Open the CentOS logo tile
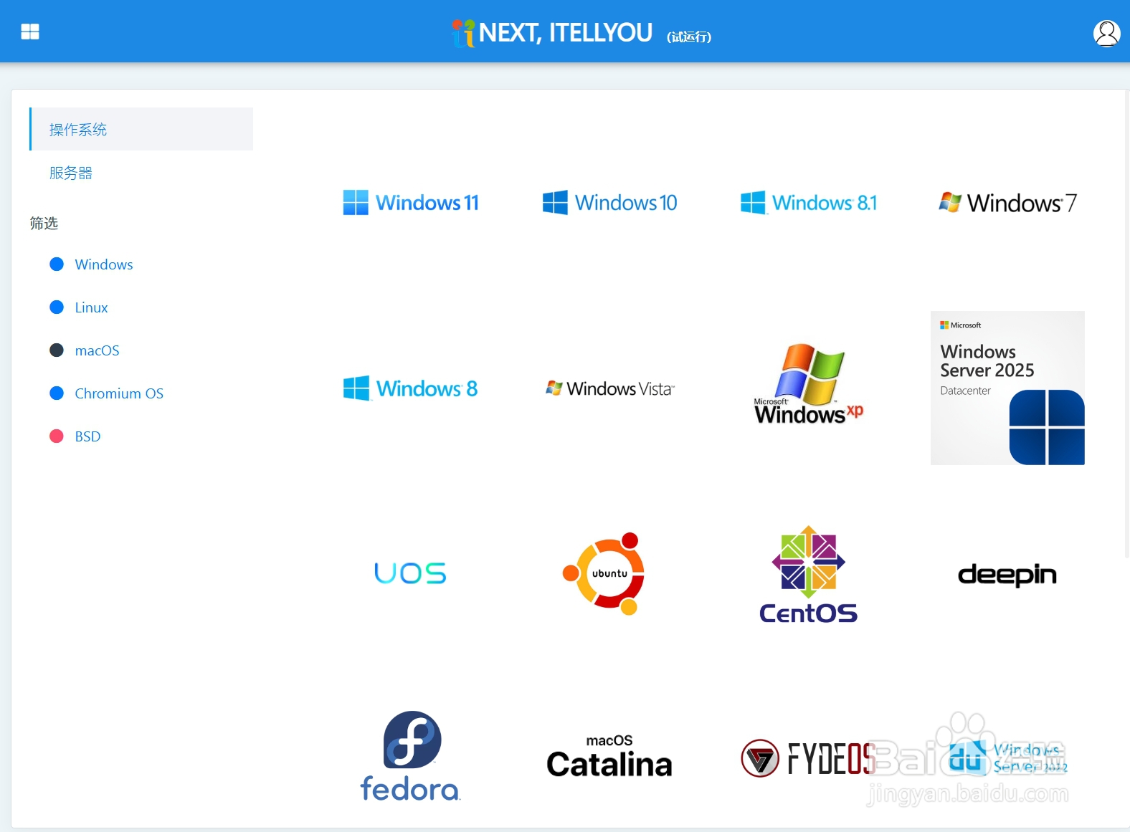This screenshot has height=832, width=1130. click(x=809, y=574)
